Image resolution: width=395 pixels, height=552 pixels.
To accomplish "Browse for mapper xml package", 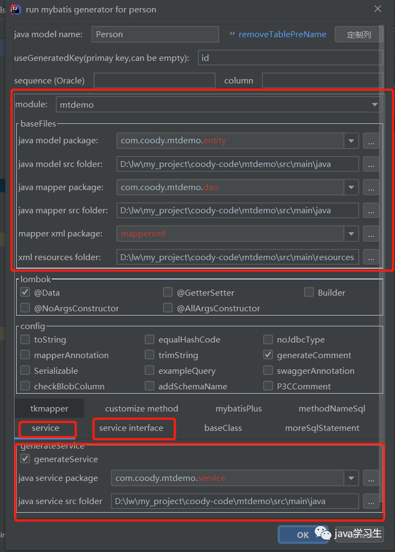I will tap(371, 234).
